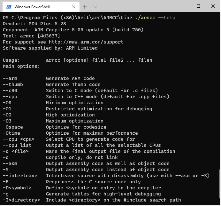Screen dimensions: 221x206
Task: Click 'Tool: armcc [4d3637]' line
Action: point(31,36)
